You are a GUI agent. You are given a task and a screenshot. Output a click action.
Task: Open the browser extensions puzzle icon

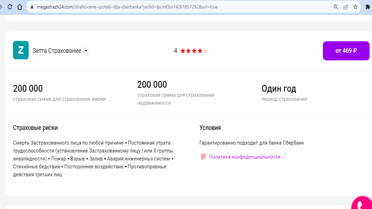(x=368, y=7)
